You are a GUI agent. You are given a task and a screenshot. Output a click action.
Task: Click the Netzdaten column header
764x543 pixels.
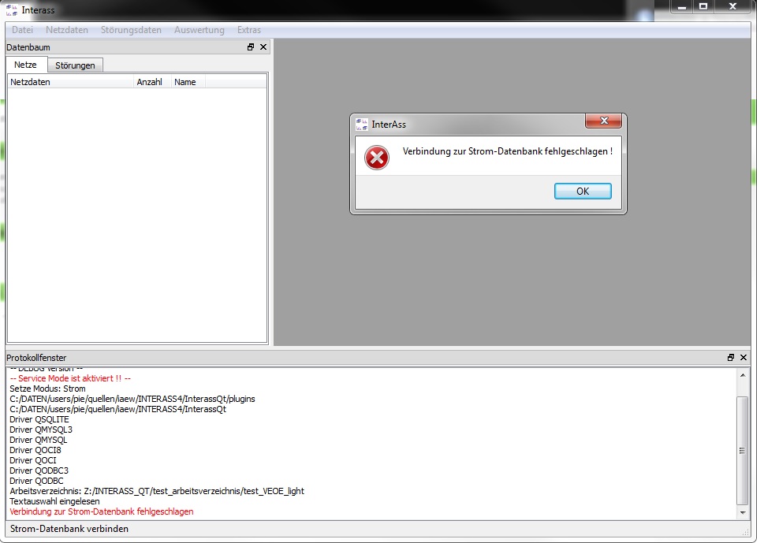pos(69,82)
